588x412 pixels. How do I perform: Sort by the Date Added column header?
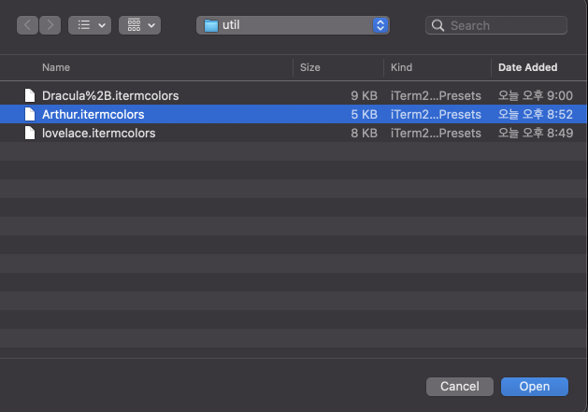[x=527, y=67]
